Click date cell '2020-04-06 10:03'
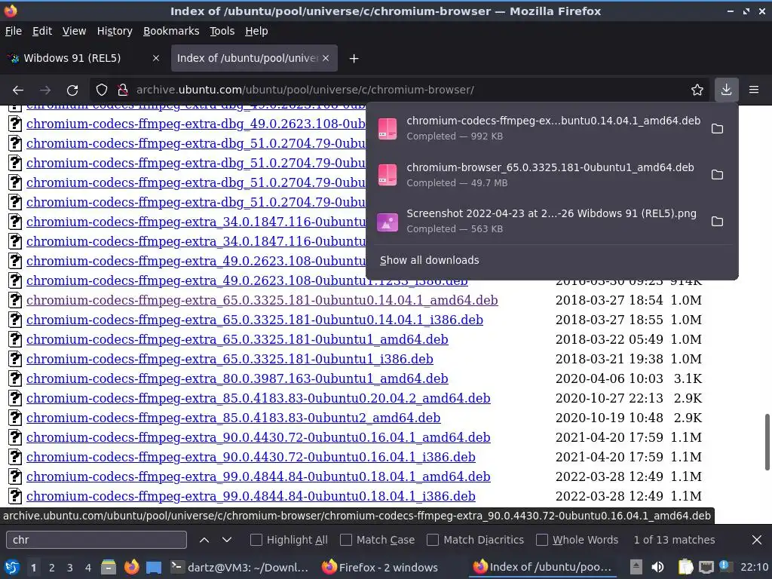 pyautogui.click(x=609, y=378)
